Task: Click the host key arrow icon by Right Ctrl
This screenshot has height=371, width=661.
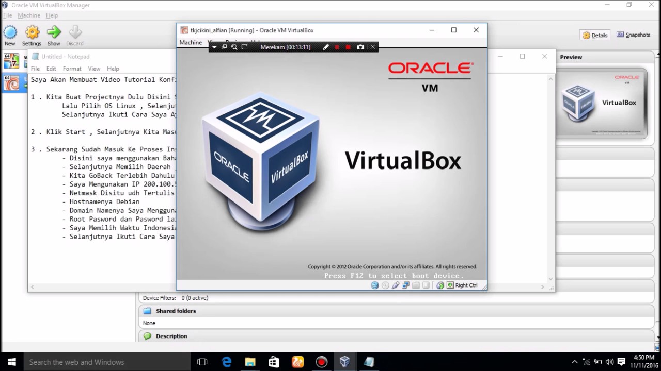Action: point(450,285)
